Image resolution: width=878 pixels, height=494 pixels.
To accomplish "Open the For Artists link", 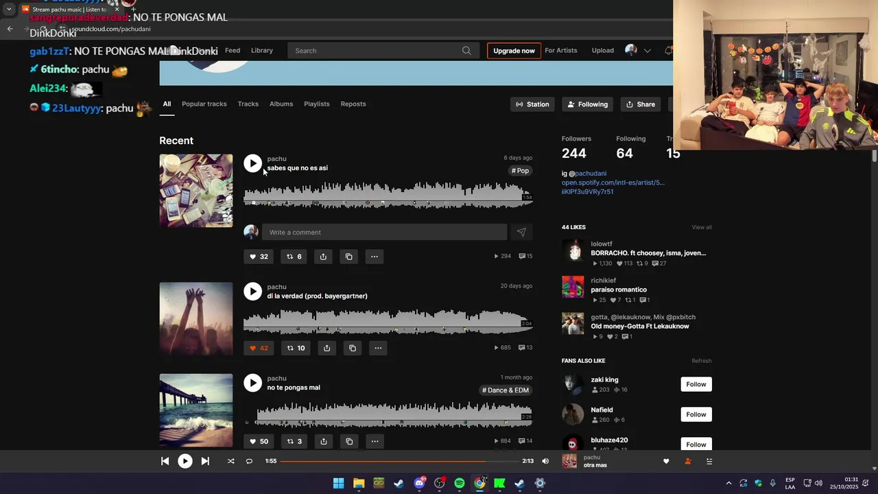I will [561, 50].
